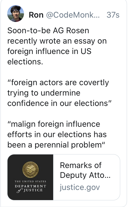The height and width of the screenshot is (207, 128).
Task: Click the 37s tweet timestamp
Action: click(x=113, y=15)
